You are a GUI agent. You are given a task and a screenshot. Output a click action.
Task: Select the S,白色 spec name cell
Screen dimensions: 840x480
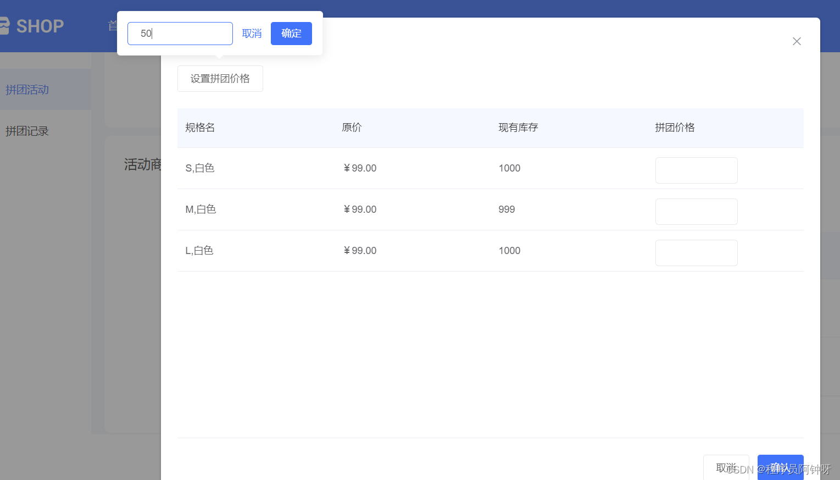tap(200, 168)
